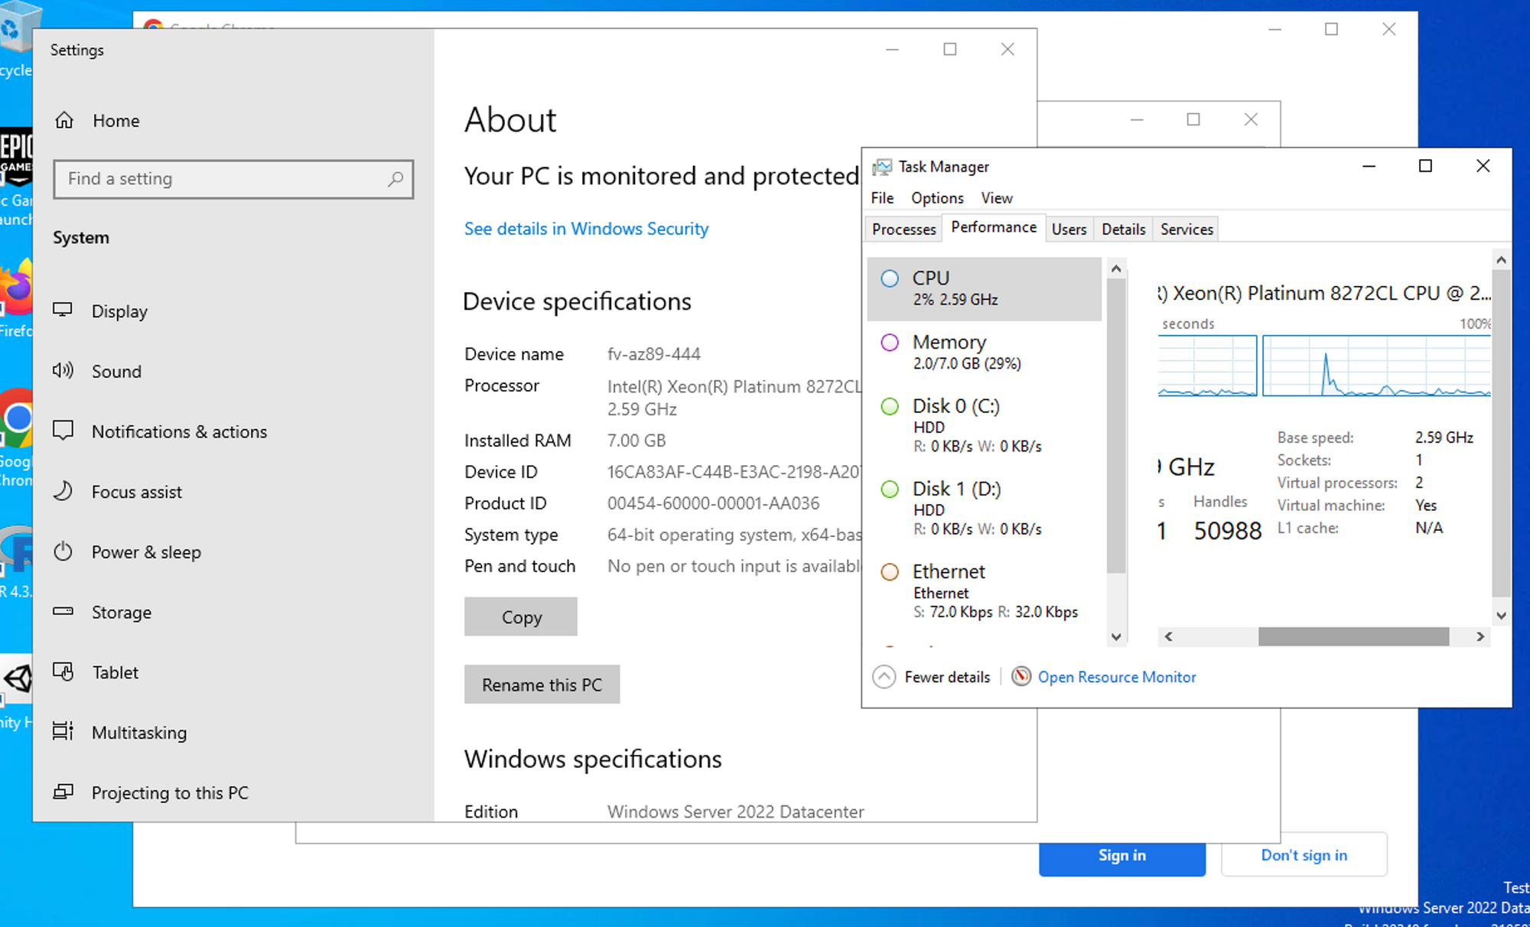
Task: Click the Home label in Settings sidebar
Action: pyautogui.click(x=116, y=121)
